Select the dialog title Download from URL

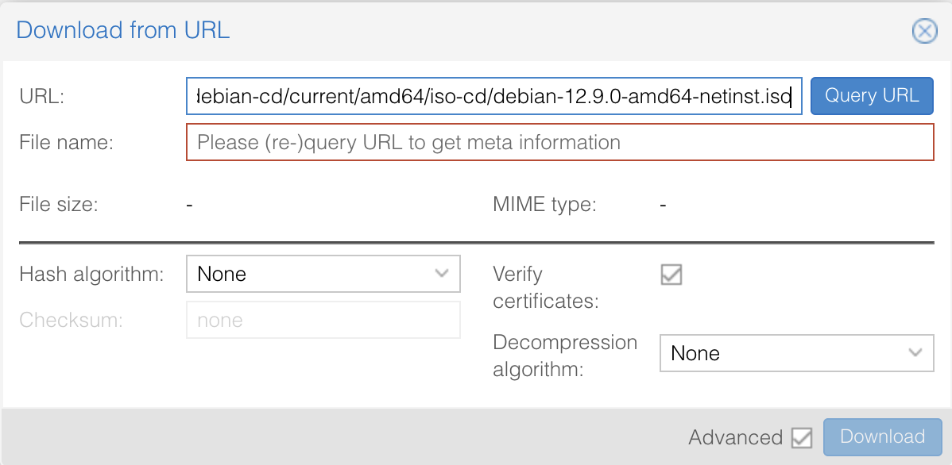pos(122,31)
